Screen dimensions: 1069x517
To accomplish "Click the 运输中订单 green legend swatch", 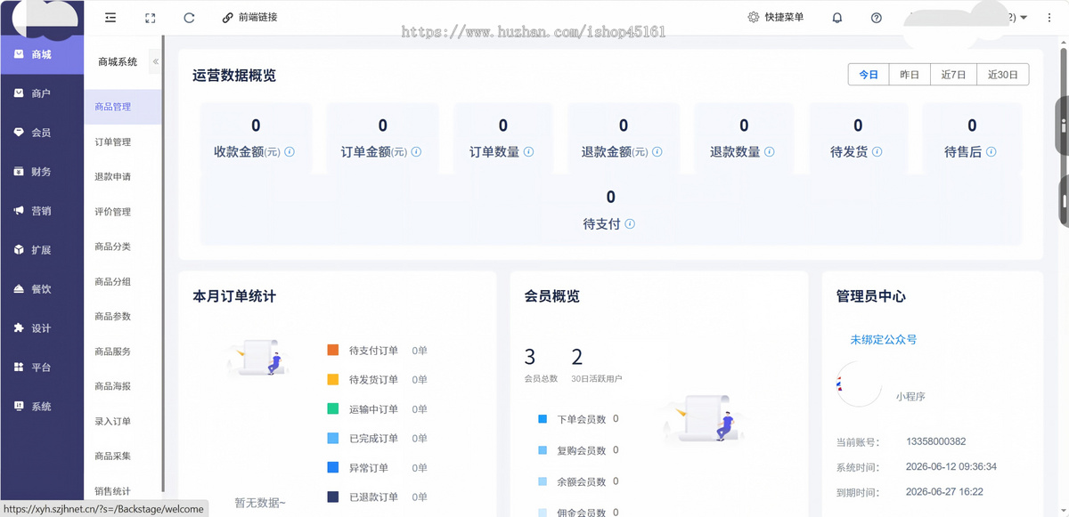I will [x=333, y=409].
